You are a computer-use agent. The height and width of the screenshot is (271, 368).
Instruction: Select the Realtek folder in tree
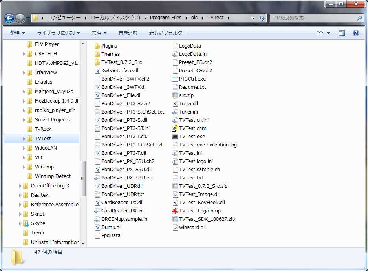coord(40,195)
